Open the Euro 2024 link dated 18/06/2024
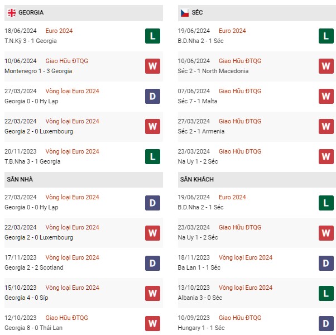 tap(59, 31)
